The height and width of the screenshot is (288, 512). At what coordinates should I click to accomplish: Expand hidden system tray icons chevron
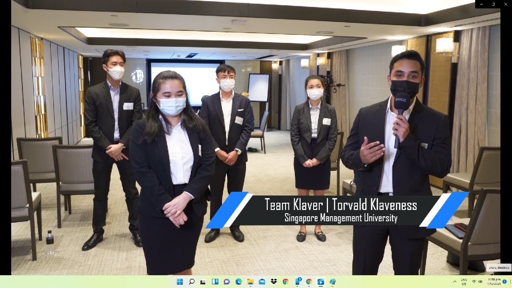click(454, 282)
